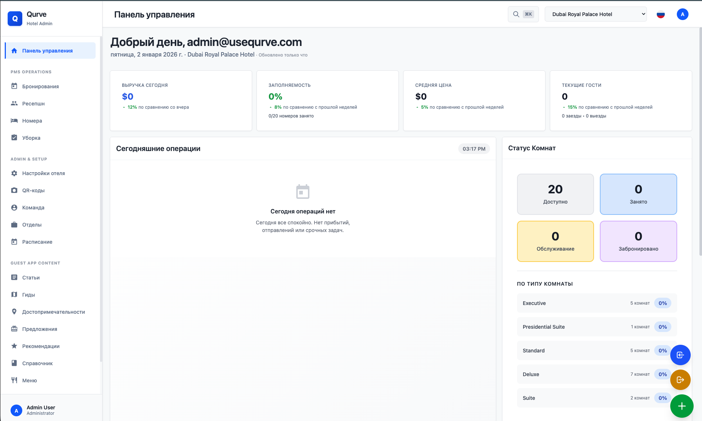Select the Занято room status card
This screenshot has width=702, height=421.
click(x=638, y=194)
